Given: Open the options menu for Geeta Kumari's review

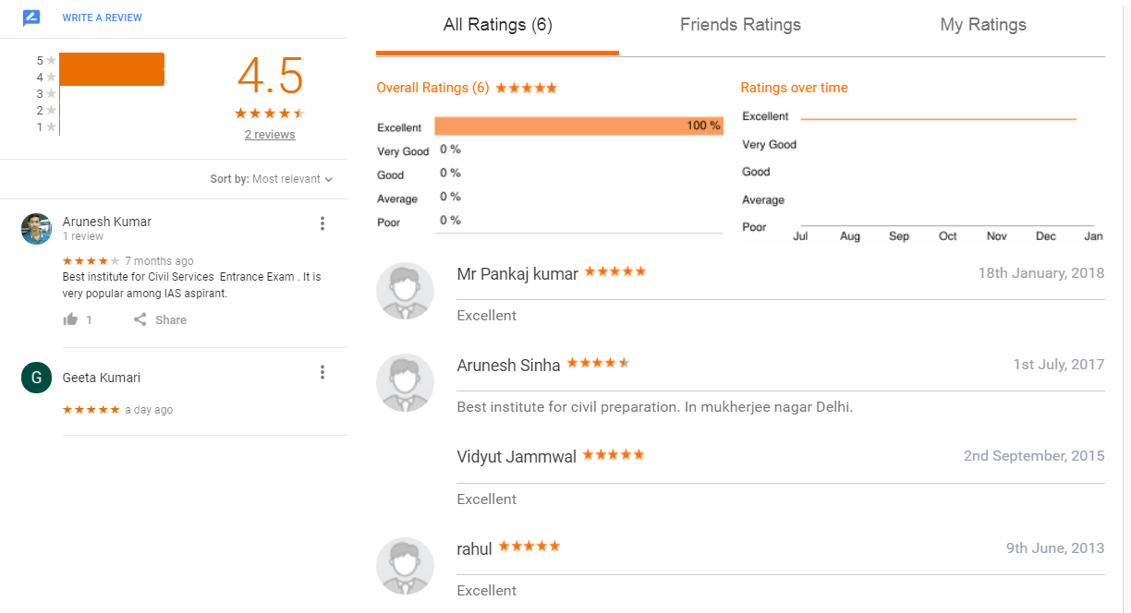Looking at the screenshot, I should point(322,372).
